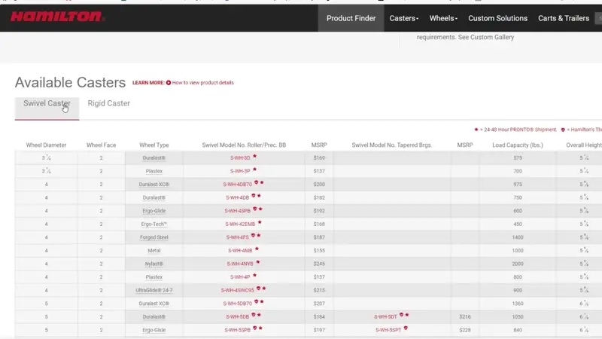Click the Wheel Diameter column header
602x339 pixels.
click(46, 145)
